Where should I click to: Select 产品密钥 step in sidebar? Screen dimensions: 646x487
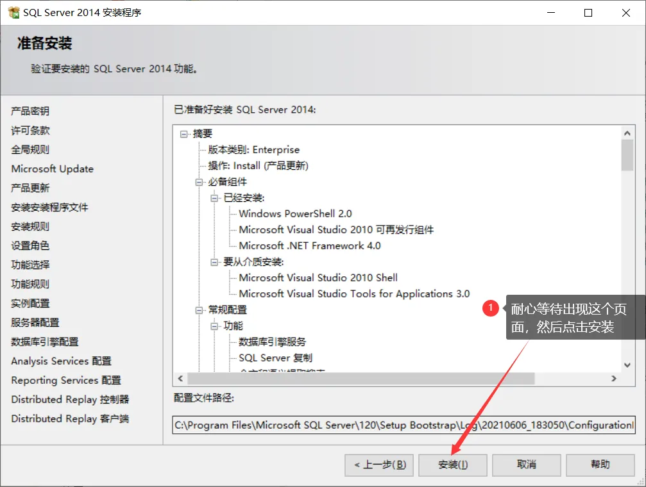(x=30, y=111)
